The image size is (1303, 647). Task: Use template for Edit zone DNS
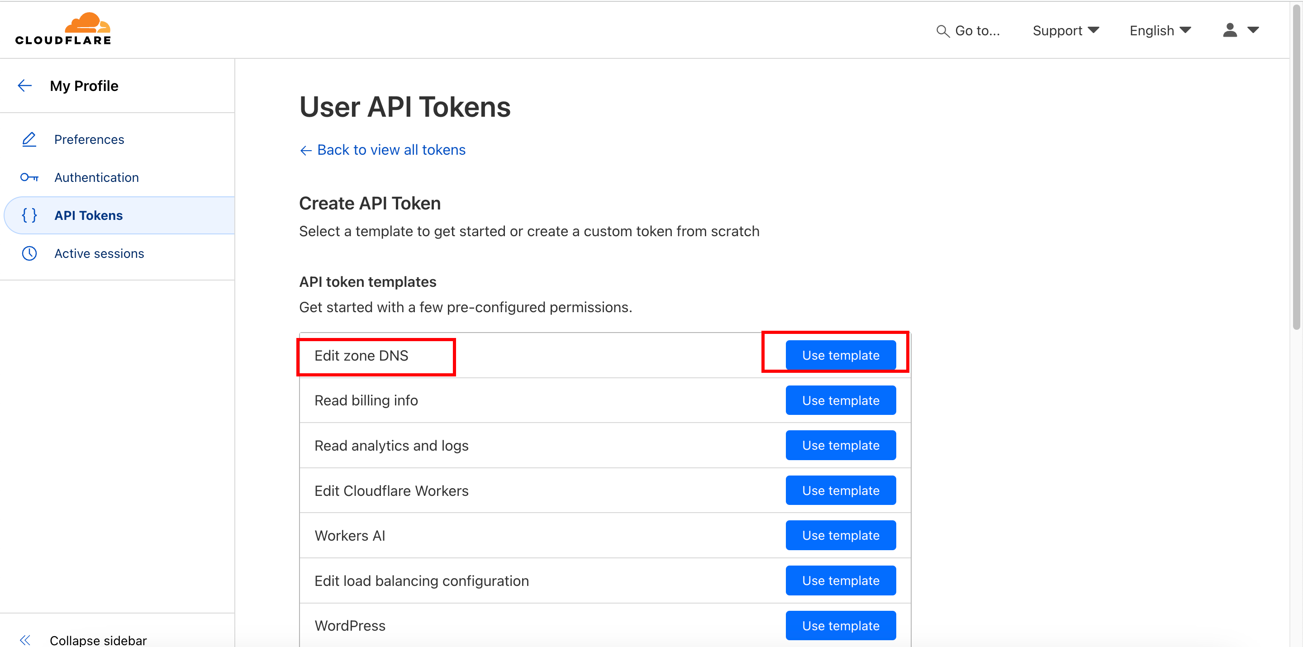click(840, 355)
